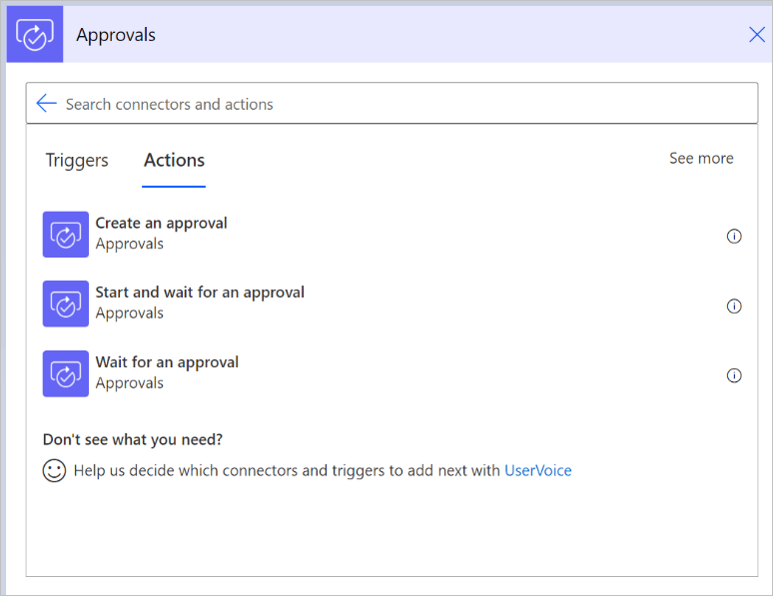Click the Start and wait approval icon
This screenshot has width=773, height=596.
tap(66, 303)
